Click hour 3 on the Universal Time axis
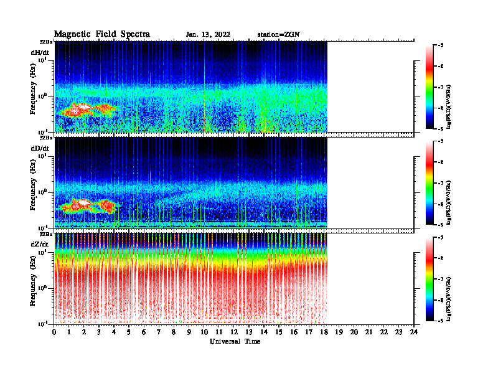Viewport: 493px width, 381px height. coord(99,332)
